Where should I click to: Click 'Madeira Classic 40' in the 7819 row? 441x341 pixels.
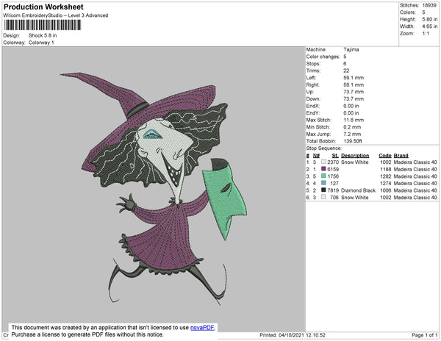(x=415, y=190)
